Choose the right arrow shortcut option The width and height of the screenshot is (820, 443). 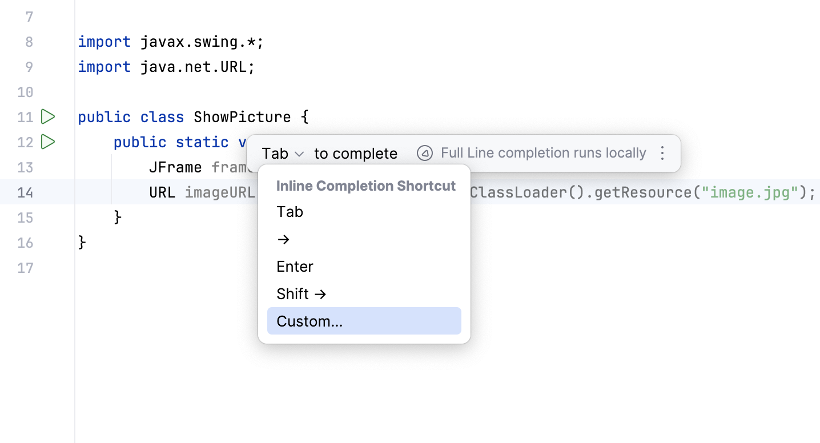coord(283,239)
